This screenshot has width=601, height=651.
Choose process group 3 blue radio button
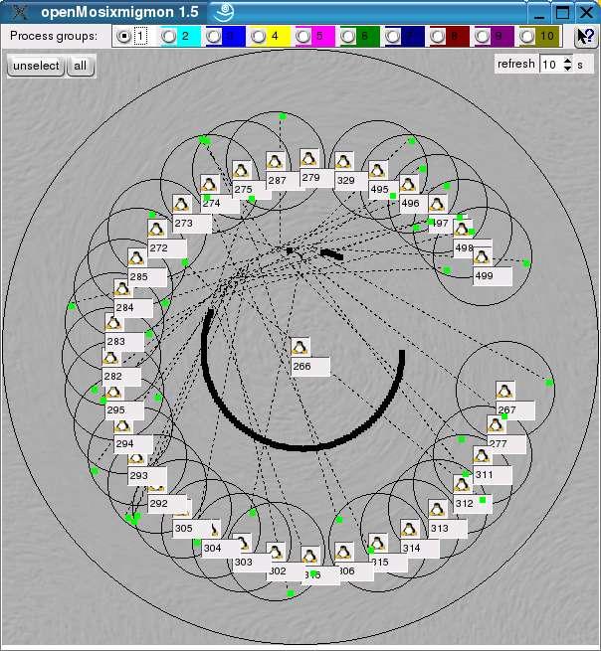click(x=213, y=36)
